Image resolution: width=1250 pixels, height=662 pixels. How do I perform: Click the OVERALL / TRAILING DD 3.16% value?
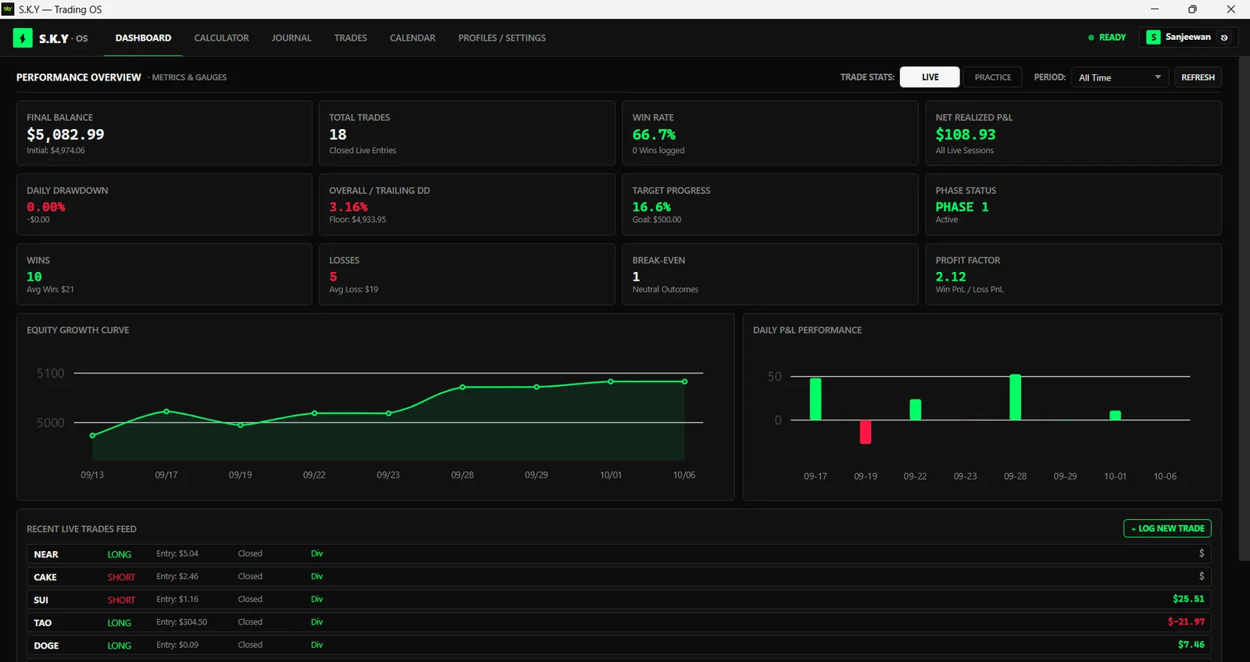click(x=348, y=207)
